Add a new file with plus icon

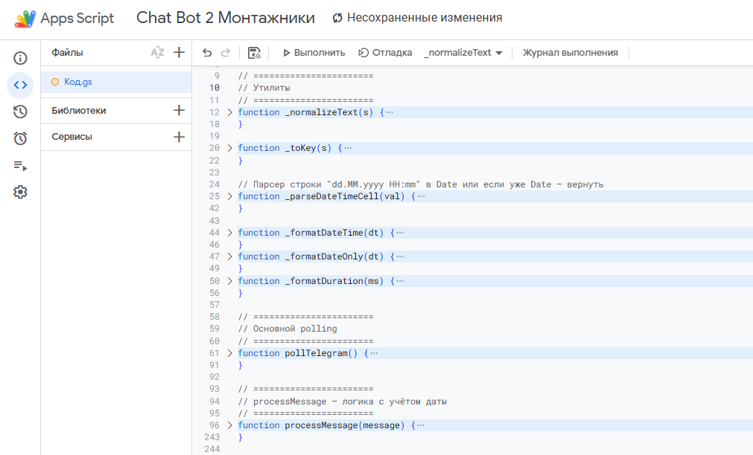(x=179, y=52)
